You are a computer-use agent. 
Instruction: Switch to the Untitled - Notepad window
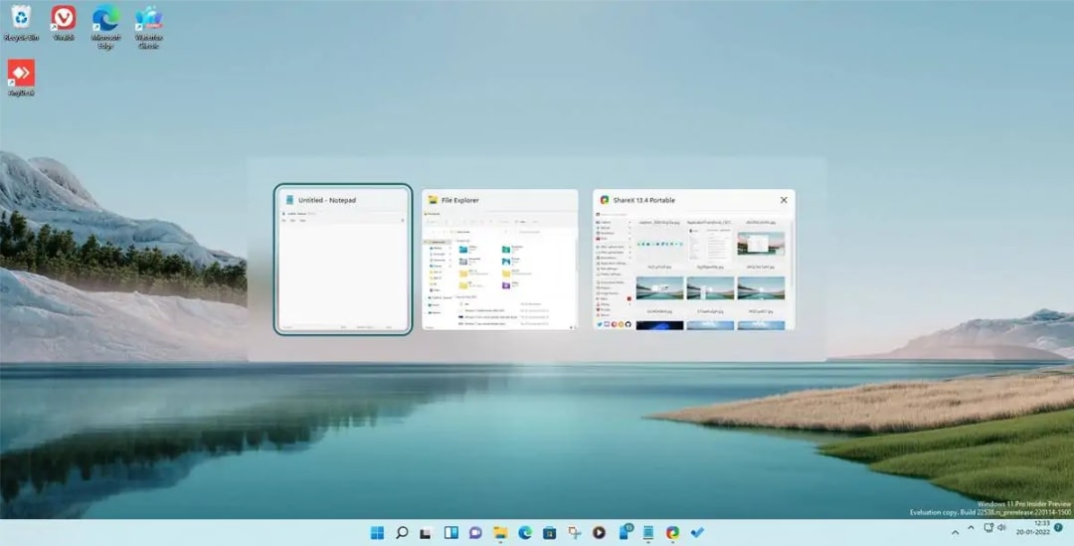pos(343,259)
